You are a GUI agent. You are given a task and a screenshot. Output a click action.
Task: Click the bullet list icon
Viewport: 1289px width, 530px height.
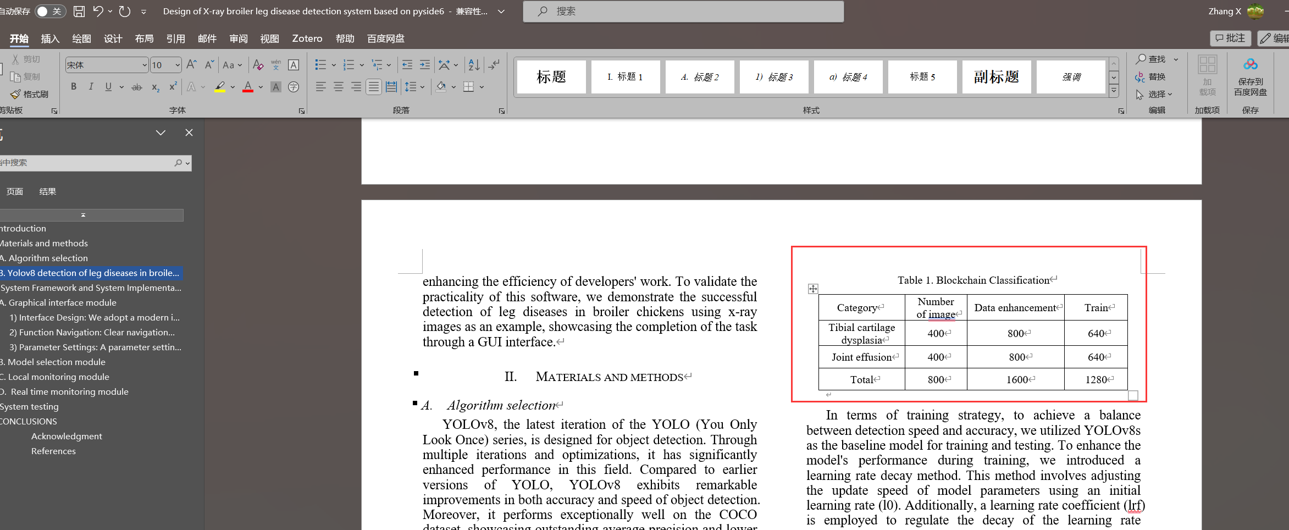click(320, 65)
